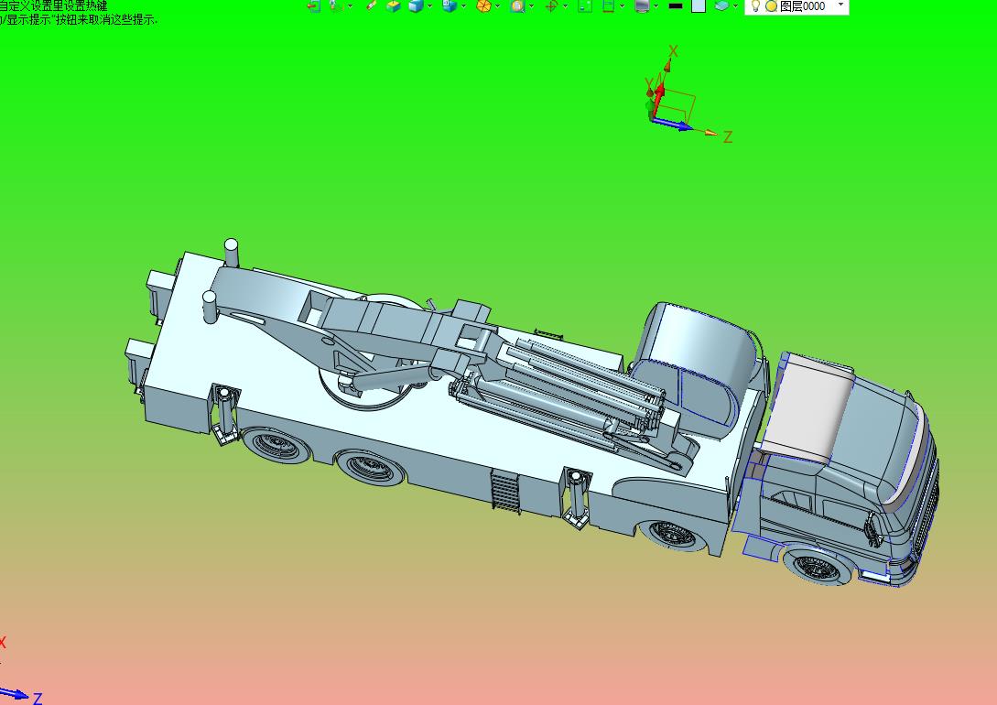The width and height of the screenshot is (997, 705).
Task: Click the magnifier zoom icon
Action: coord(517,6)
